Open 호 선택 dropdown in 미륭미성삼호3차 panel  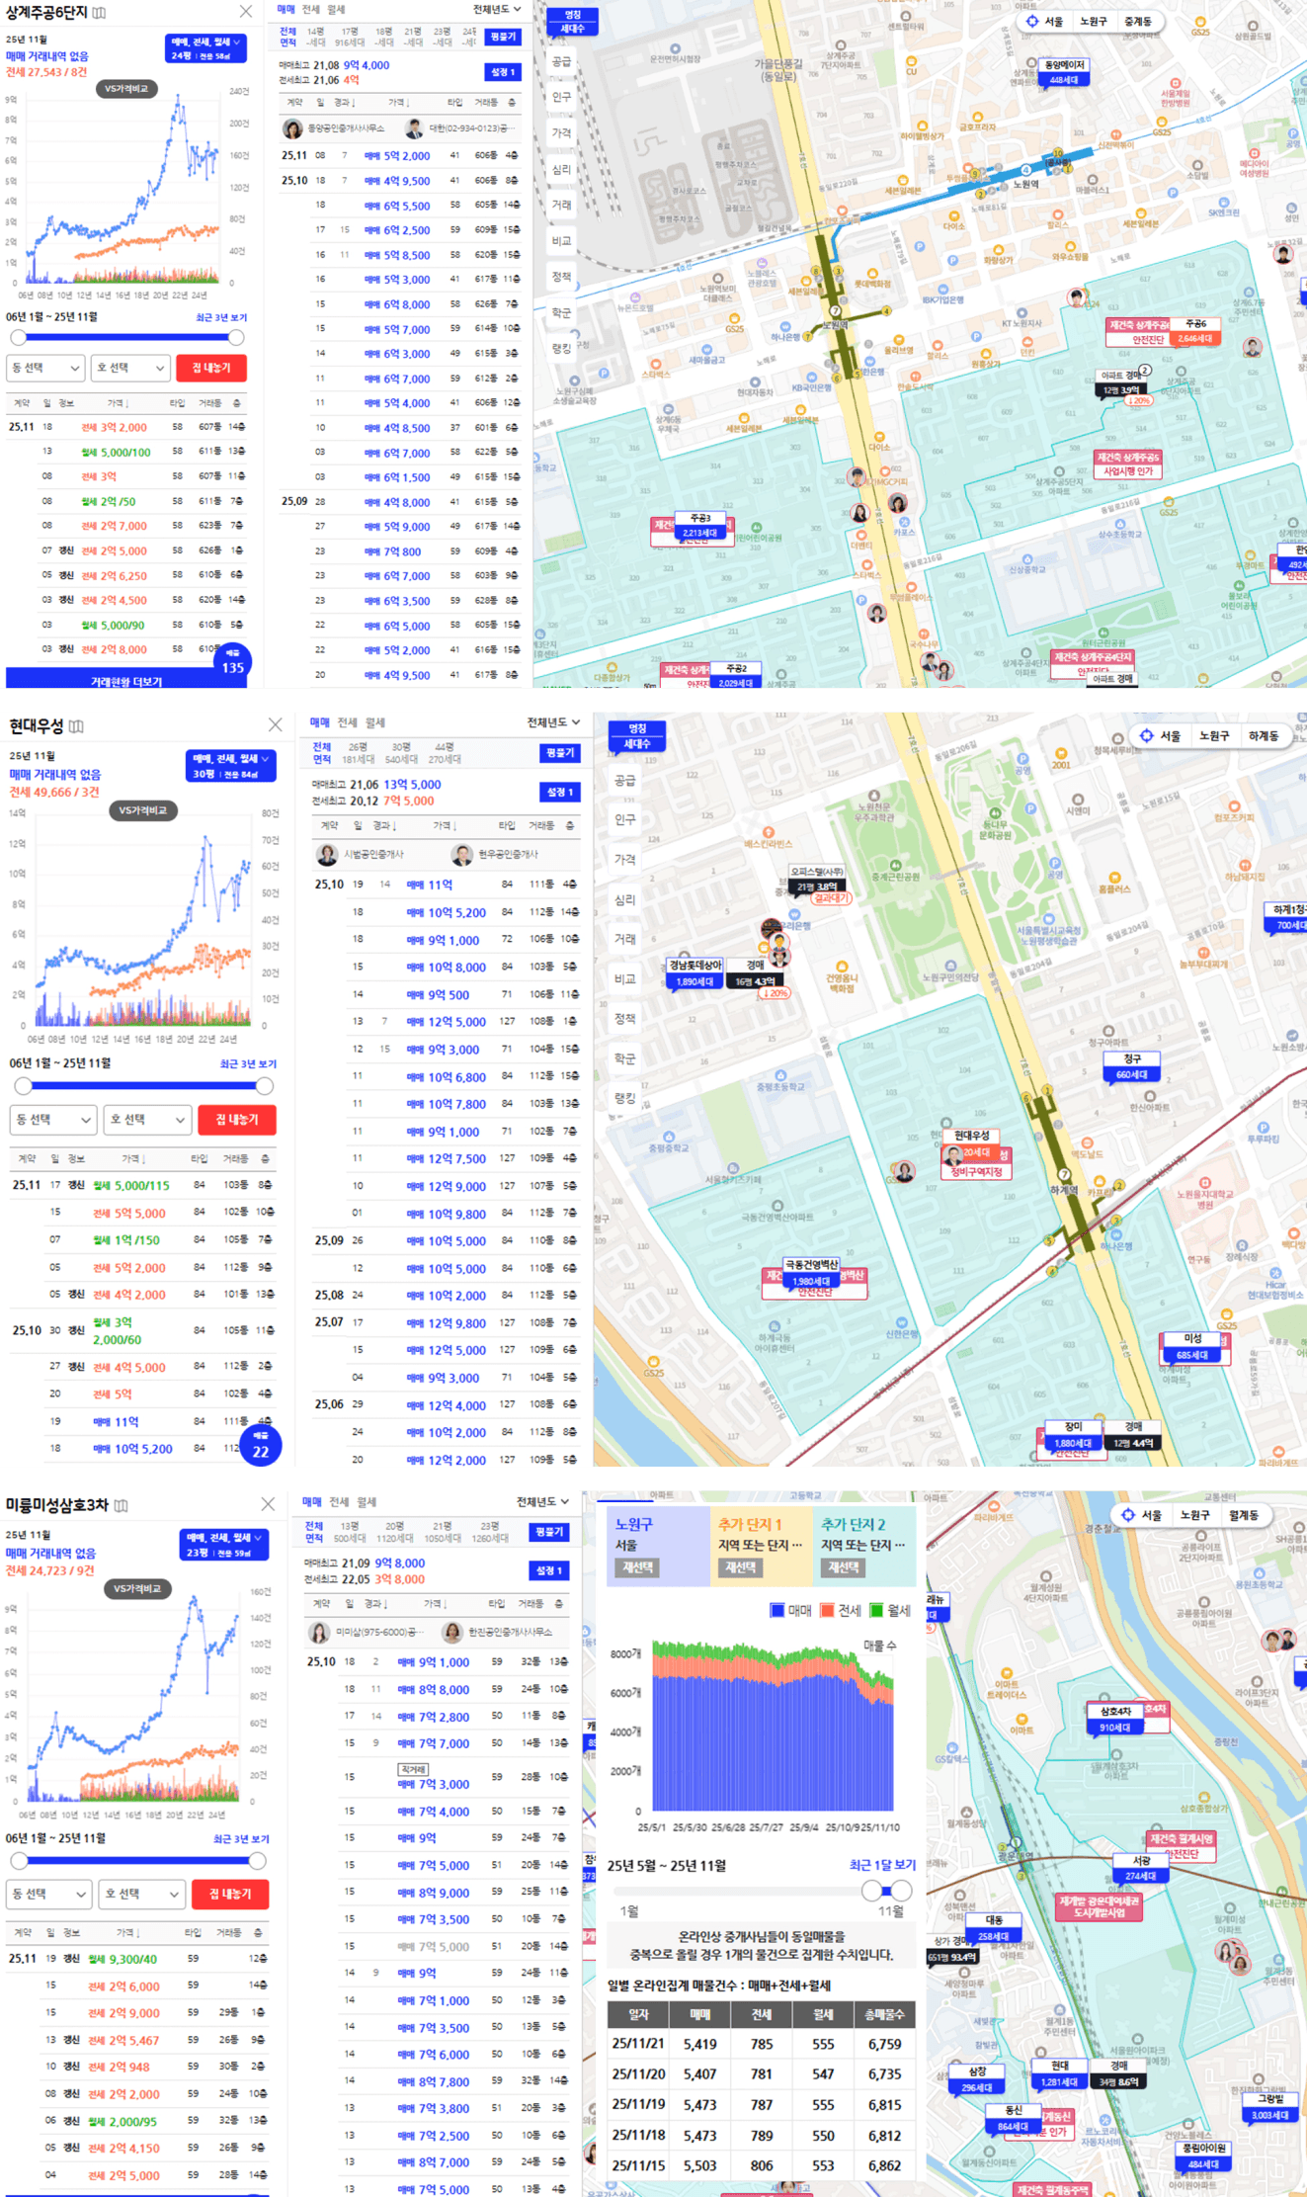(141, 1894)
